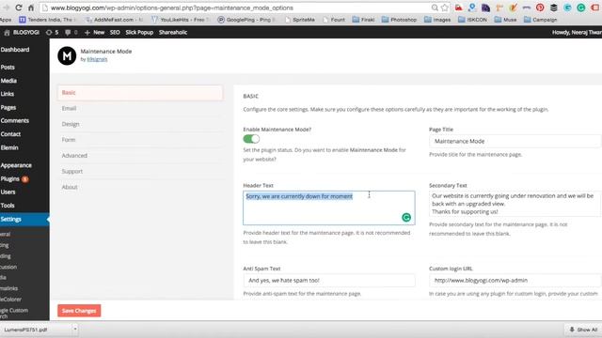Screen dimensions: 602x338
Task: Click the black M Maintenance Mode logo
Action: pos(67,56)
